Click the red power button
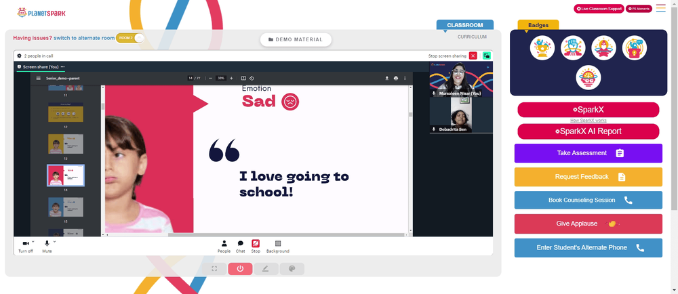Screen dimensions: 678x294 (240, 268)
